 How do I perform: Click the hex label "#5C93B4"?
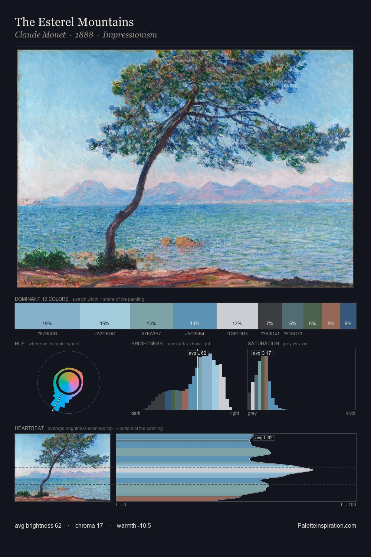[x=195, y=333]
